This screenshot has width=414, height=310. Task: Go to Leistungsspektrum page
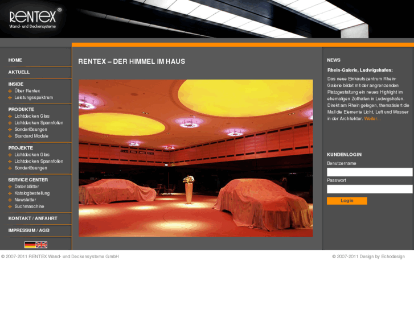34,98
